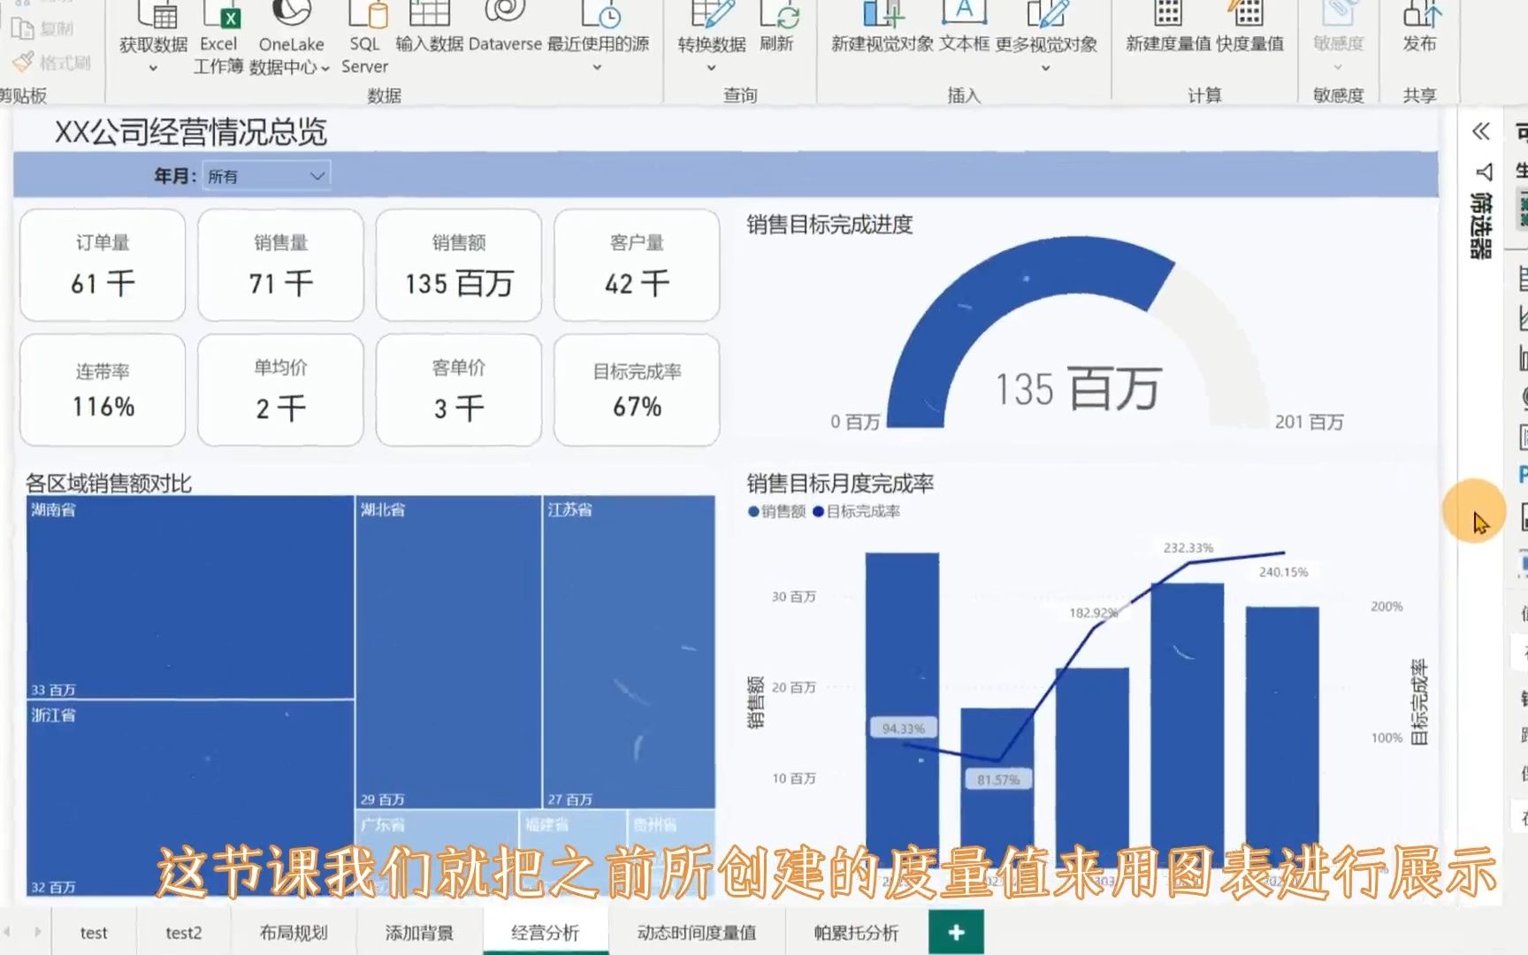Open the 筛选器 filters pane
Screen dimensions: 1528x955
pos(1482,212)
